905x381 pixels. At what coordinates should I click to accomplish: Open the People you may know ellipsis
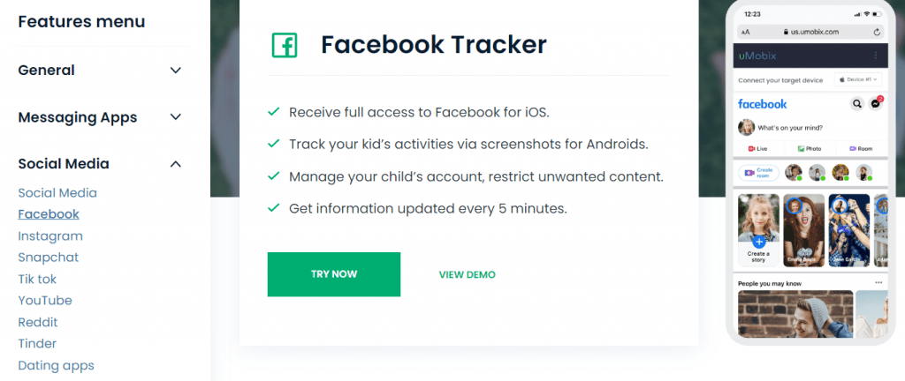(878, 282)
